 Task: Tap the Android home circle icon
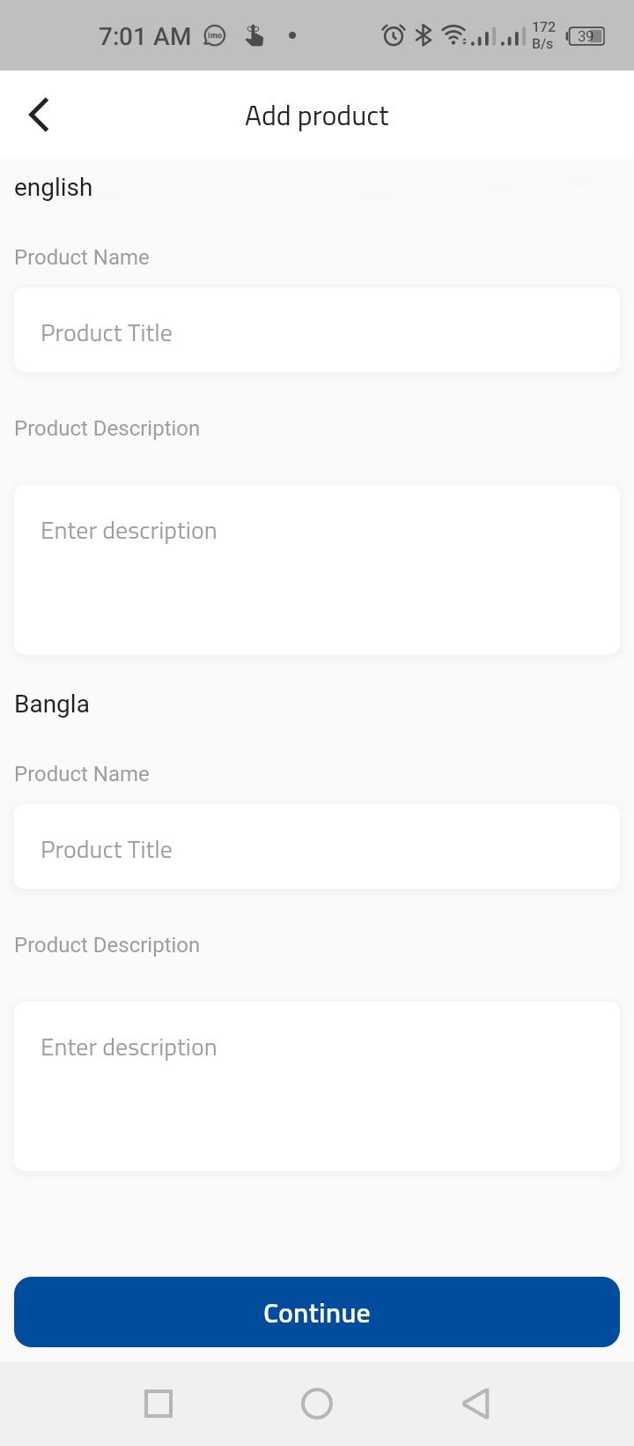coord(317,1403)
